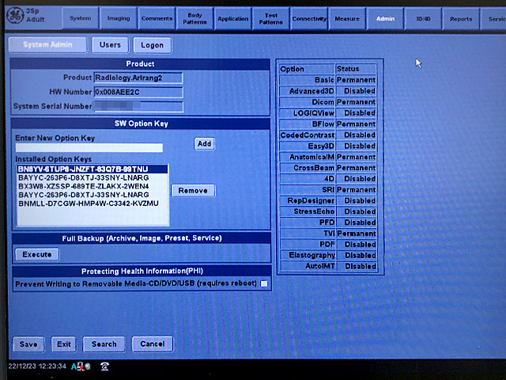Click the CodedContrast option row
Screen dimensions: 506x380
click(x=328, y=135)
